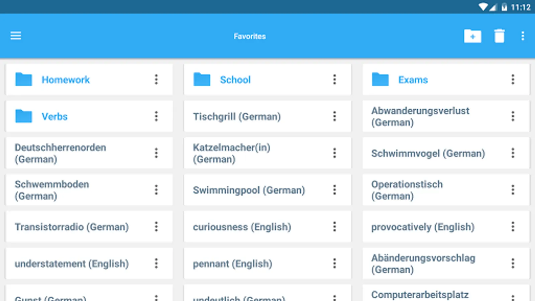
Task: Open the Verbs folder
Action: (x=89, y=116)
